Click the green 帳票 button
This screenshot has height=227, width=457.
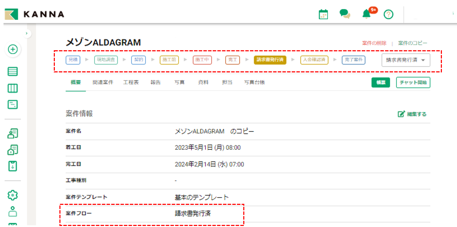[380, 83]
